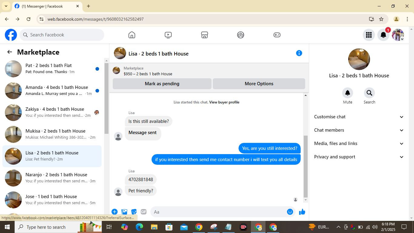Expand Customise chat section
414x233 pixels.
(359, 117)
